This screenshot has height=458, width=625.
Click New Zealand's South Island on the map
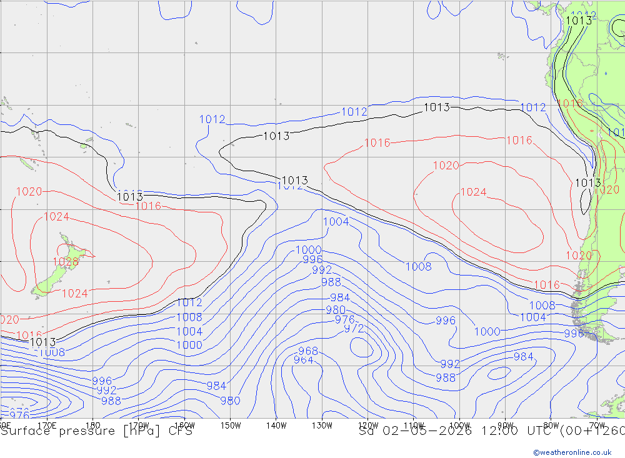(50, 282)
